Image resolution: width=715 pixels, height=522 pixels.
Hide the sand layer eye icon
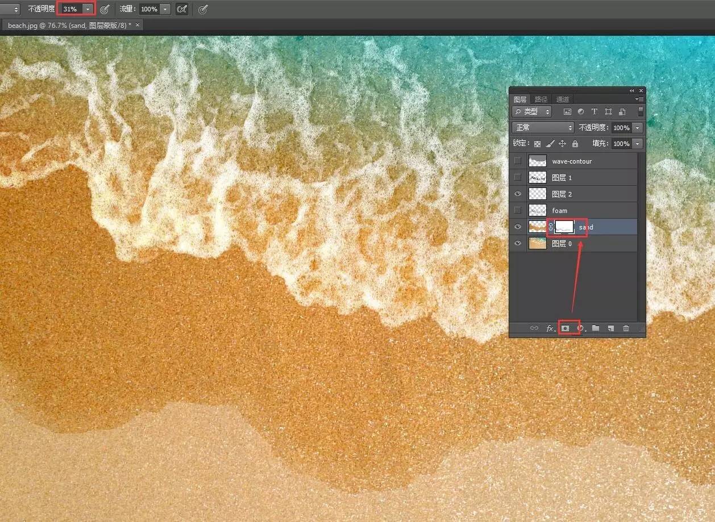click(517, 227)
